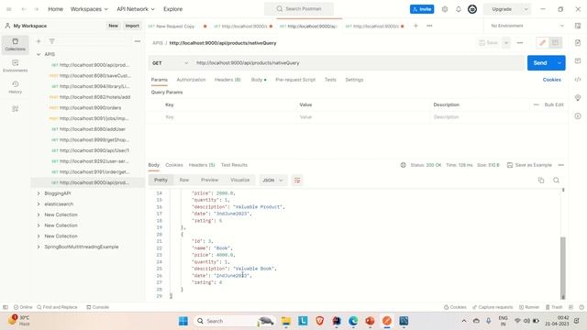Open Postman settings gear icon
The height and width of the screenshot is (330, 587).
point(445,9)
